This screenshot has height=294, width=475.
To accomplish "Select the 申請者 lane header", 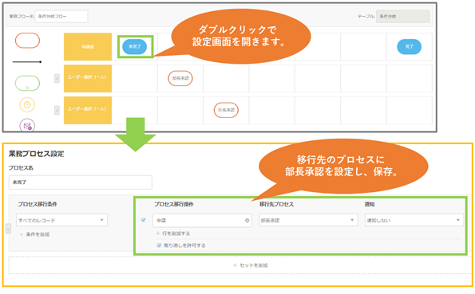I will [x=88, y=46].
